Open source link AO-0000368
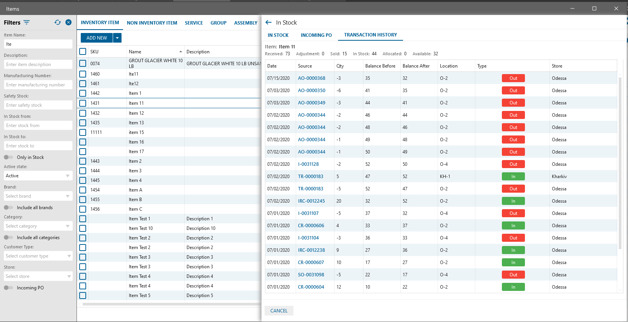 [312, 78]
